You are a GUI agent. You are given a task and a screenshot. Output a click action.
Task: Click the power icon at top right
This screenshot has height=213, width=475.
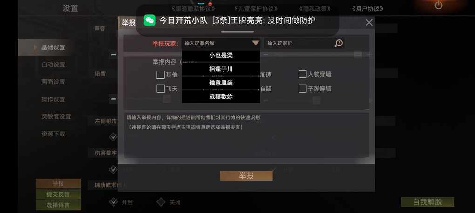pos(438,5)
